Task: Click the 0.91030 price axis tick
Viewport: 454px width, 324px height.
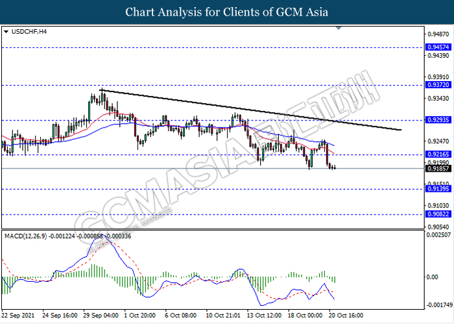Action: click(438, 205)
